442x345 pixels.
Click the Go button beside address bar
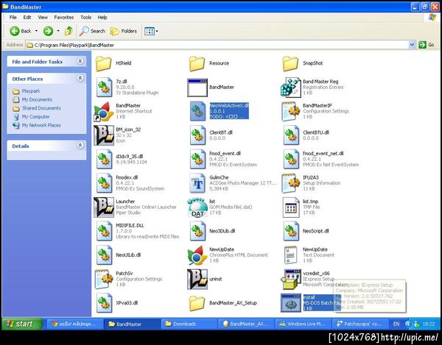pyautogui.click(x=427, y=45)
